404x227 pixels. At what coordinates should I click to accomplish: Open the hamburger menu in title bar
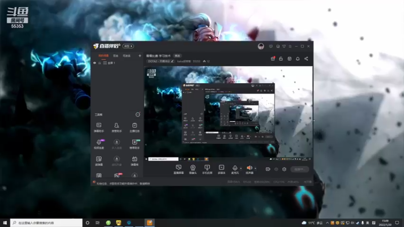point(290,46)
